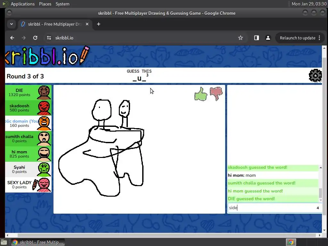Click the skadoosh 580 points entry
The image size is (328, 246).
[x=28, y=108]
